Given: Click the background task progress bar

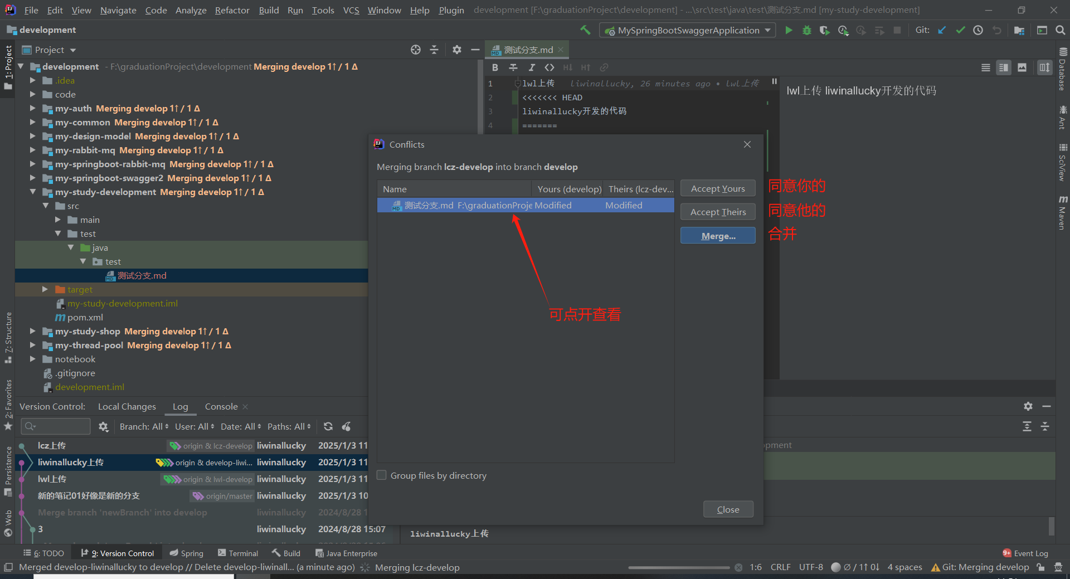Looking at the screenshot, I should click(679, 567).
